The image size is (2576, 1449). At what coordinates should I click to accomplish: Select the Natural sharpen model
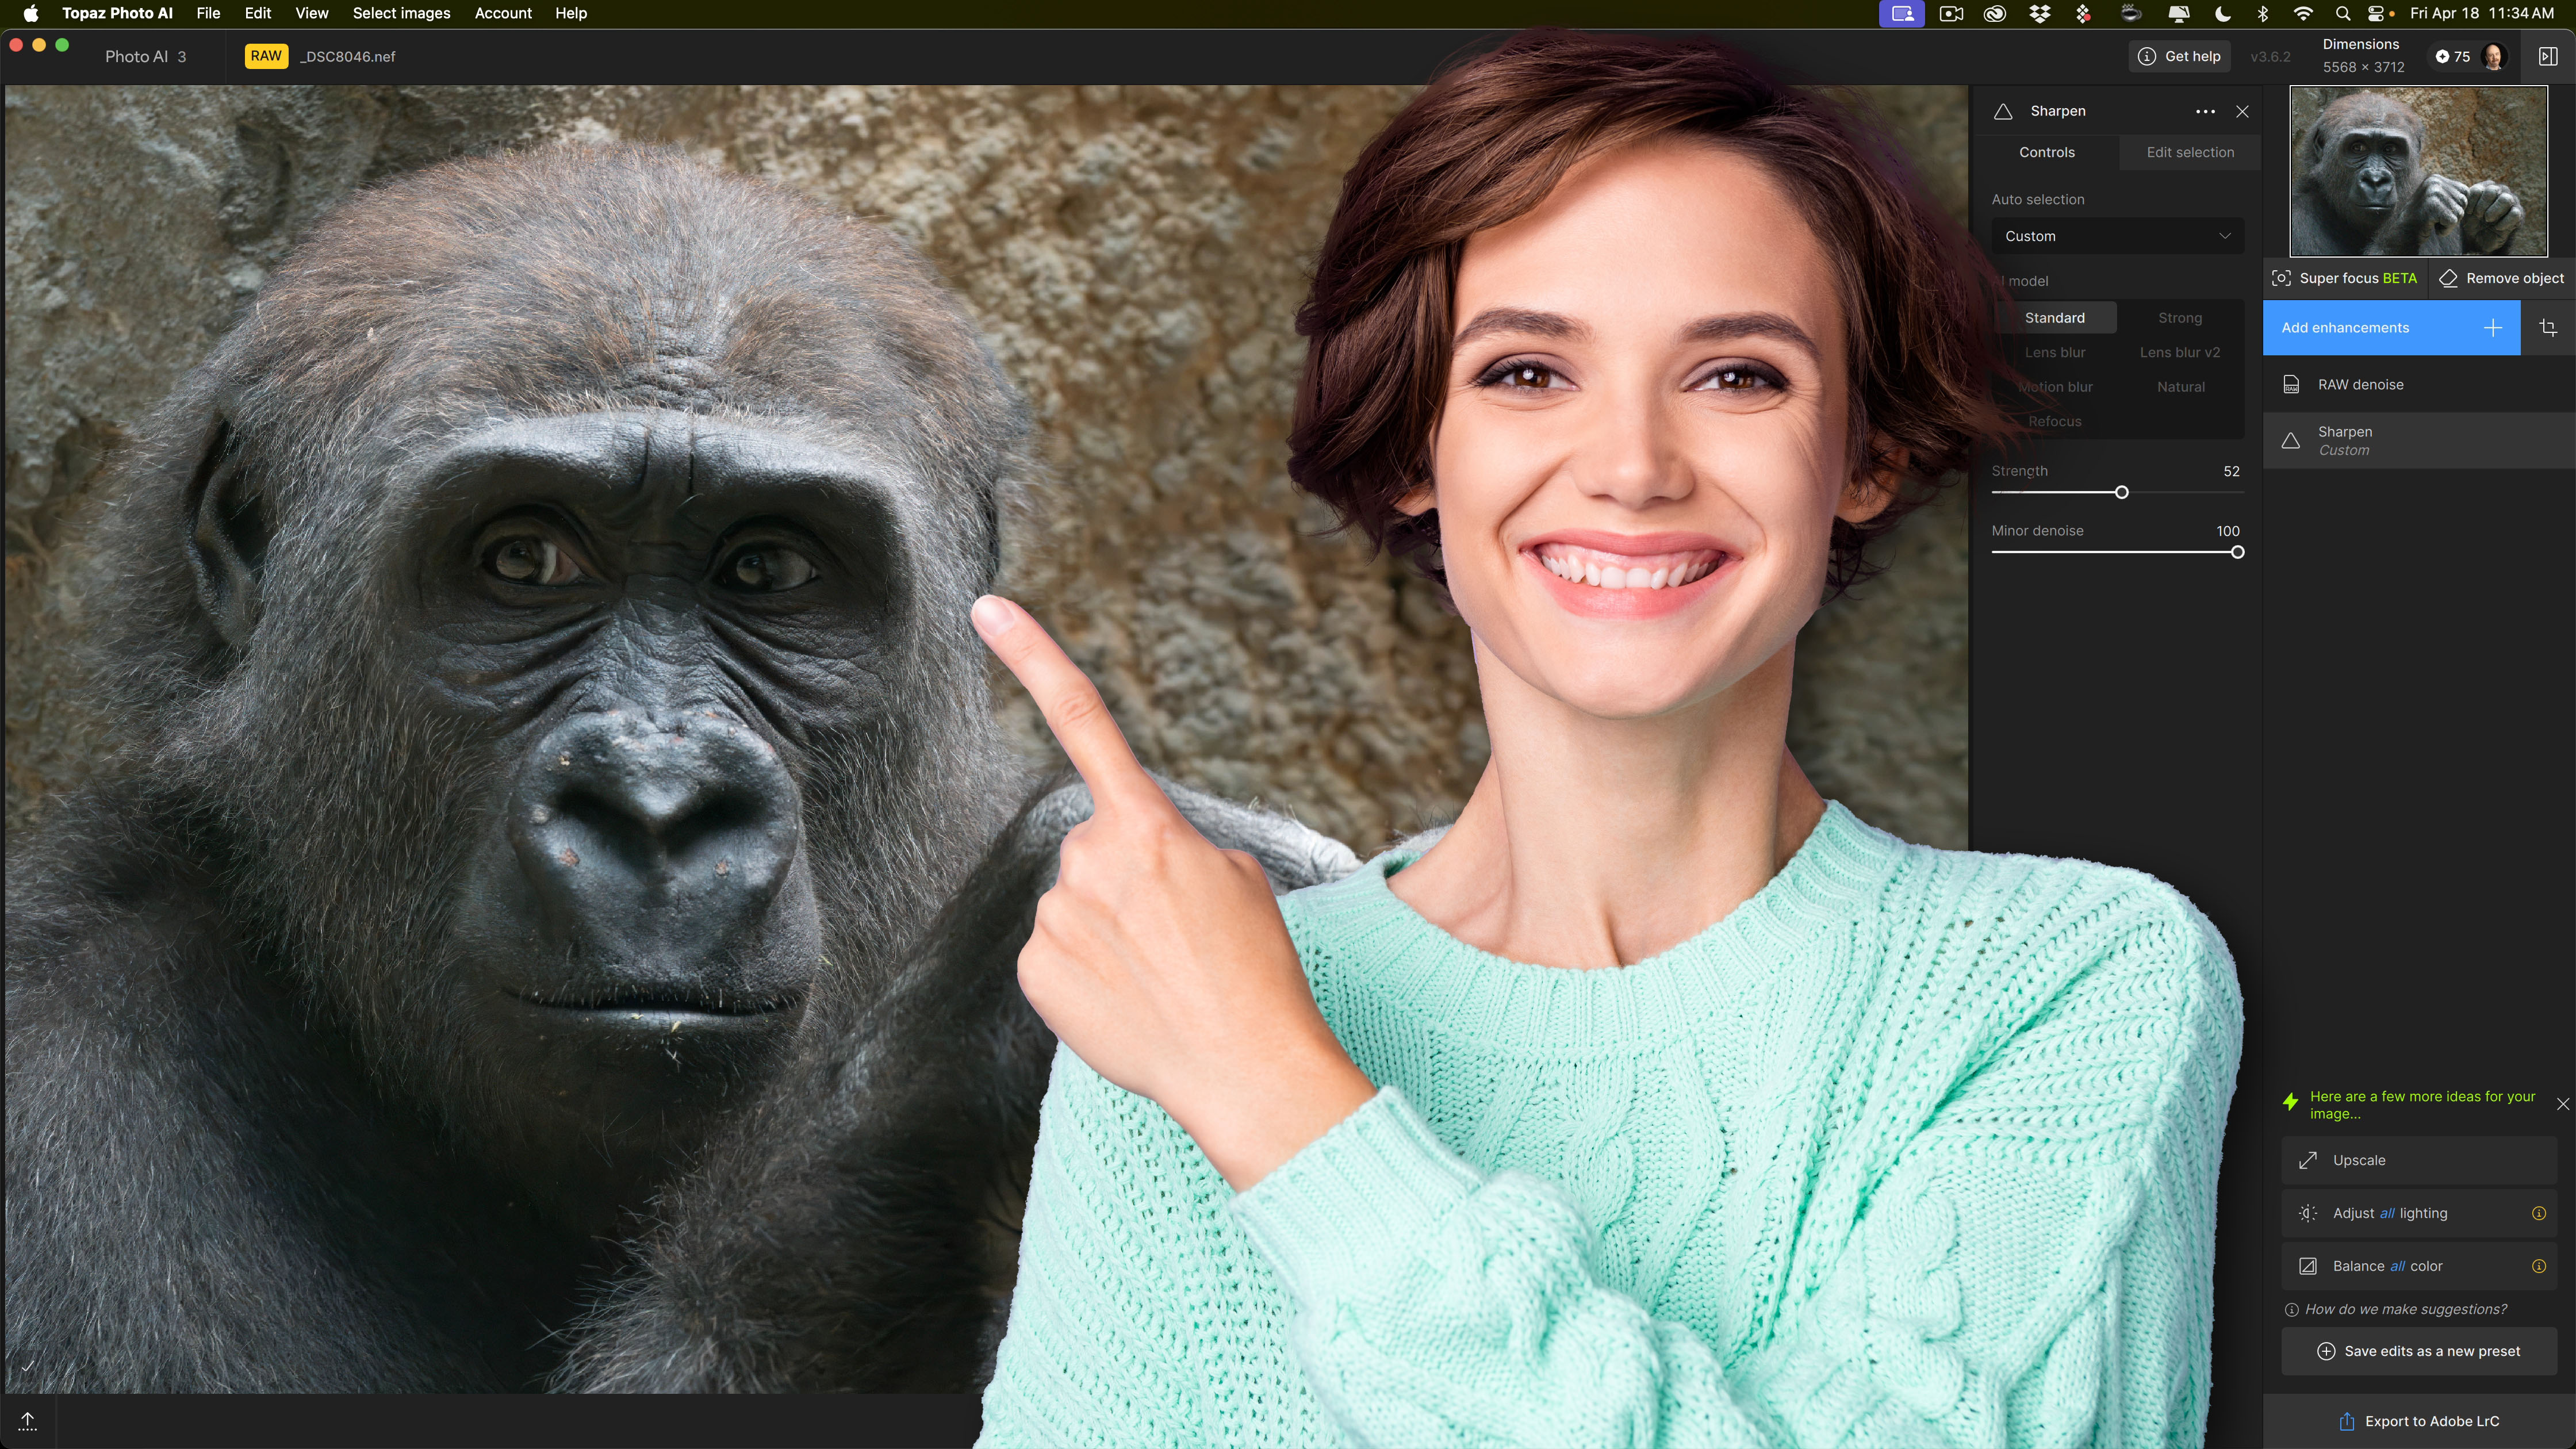pos(2180,387)
